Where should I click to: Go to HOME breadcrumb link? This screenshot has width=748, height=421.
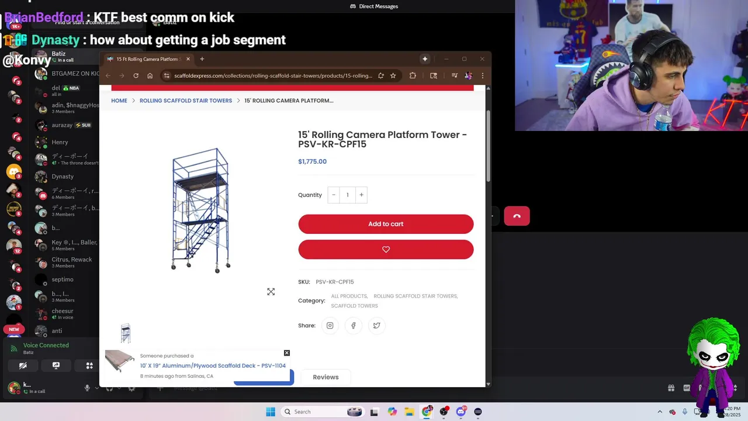(x=119, y=101)
